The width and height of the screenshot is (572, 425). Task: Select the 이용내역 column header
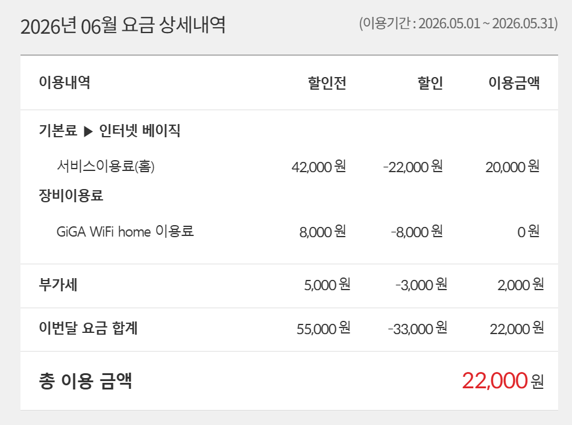coord(64,82)
